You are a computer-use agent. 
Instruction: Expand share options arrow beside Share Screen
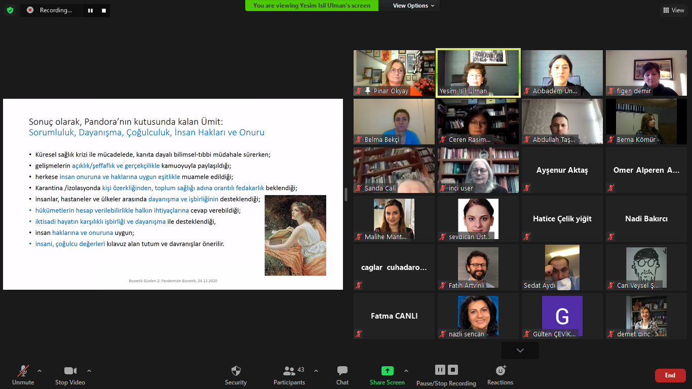(406, 370)
